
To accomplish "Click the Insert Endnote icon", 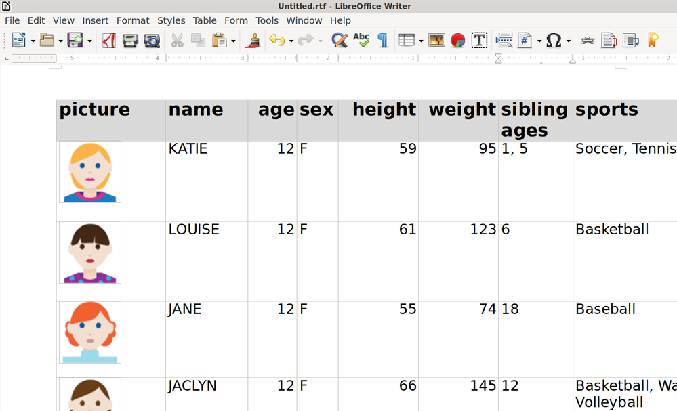I will click(x=631, y=41).
